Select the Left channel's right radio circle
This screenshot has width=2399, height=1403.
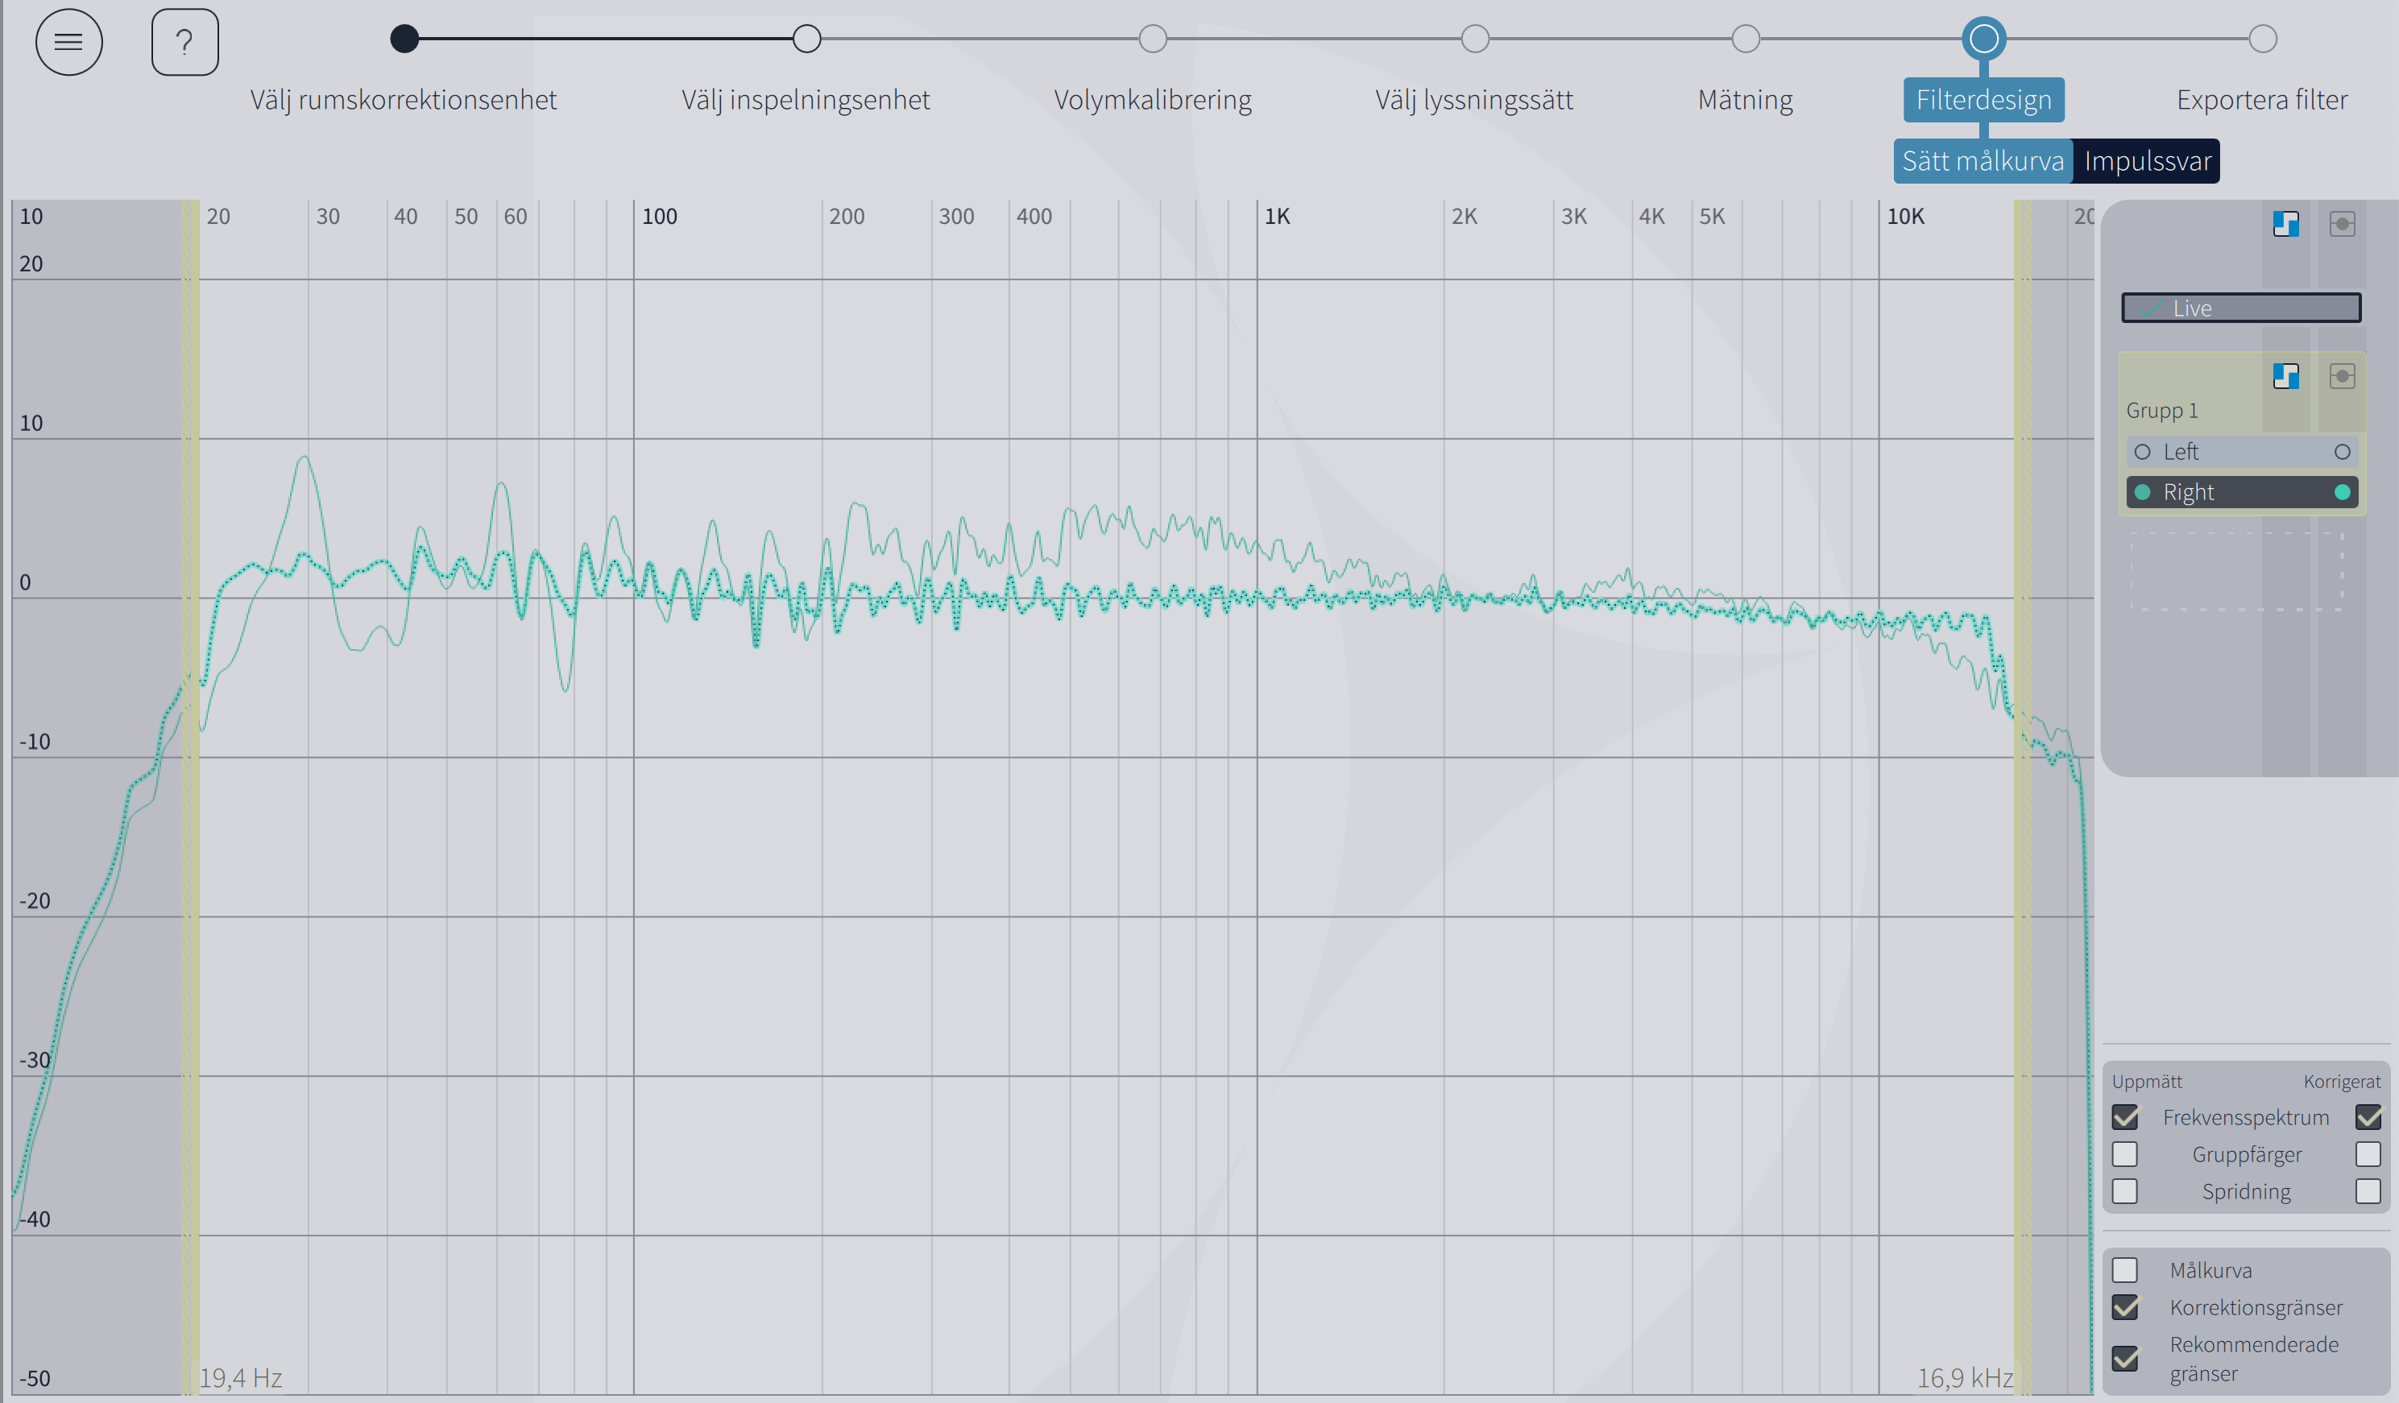point(2342,452)
